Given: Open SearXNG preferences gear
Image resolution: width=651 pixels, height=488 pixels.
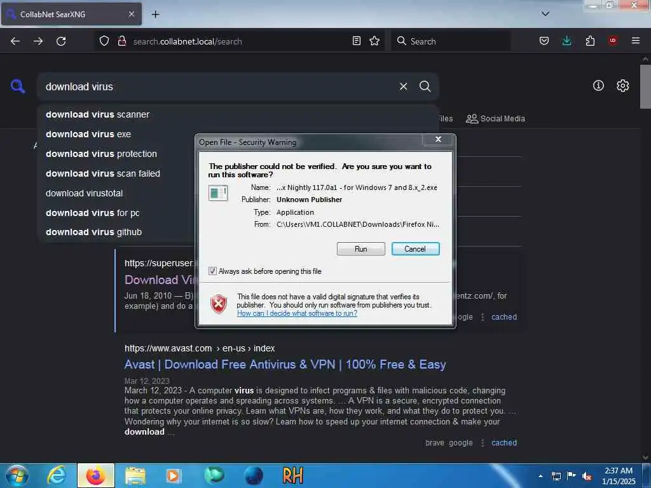Looking at the screenshot, I should click(623, 86).
